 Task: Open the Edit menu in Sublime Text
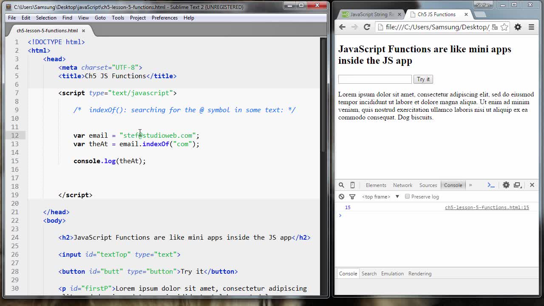coord(26,18)
